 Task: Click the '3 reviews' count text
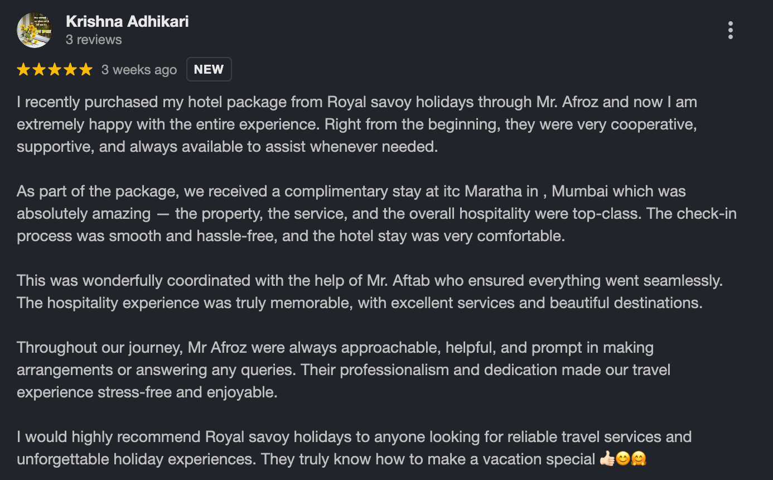tap(94, 40)
